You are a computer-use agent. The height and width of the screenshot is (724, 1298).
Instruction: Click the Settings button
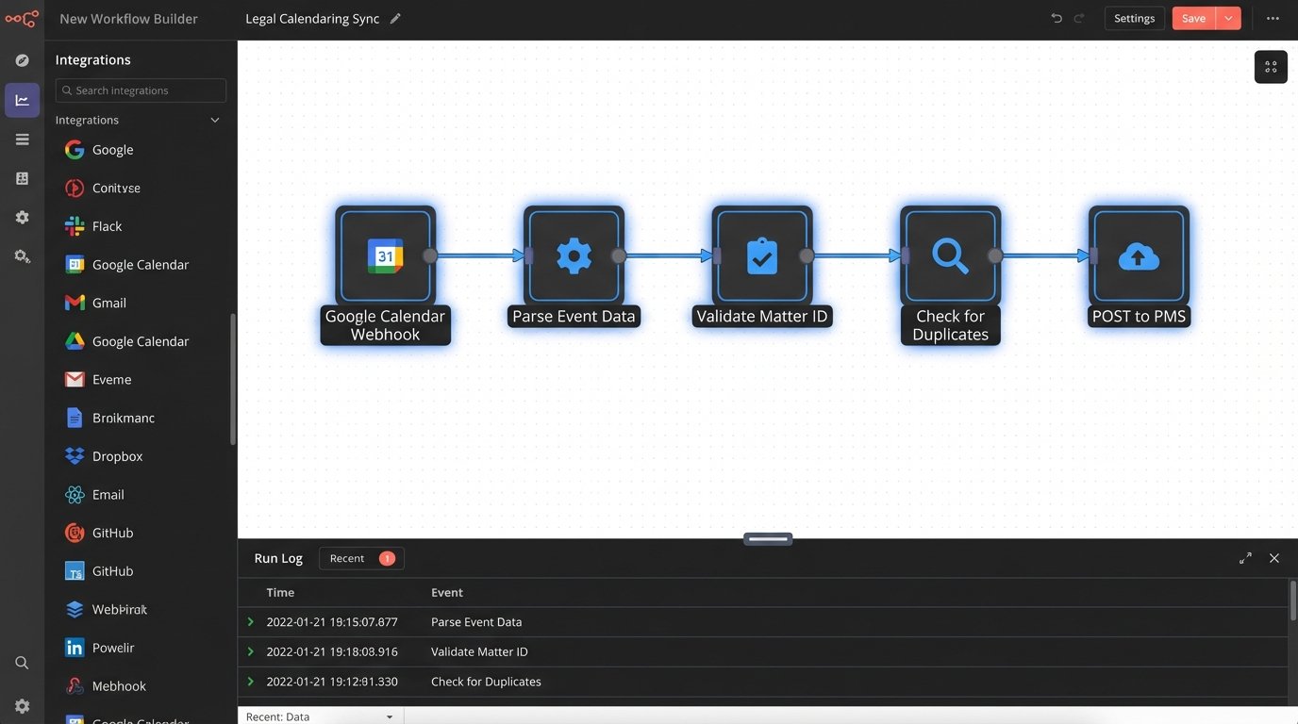pos(1134,18)
